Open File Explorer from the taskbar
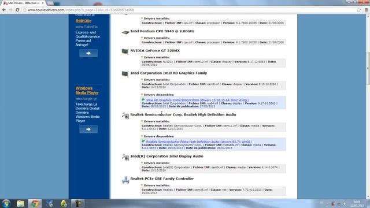This screenshot has width=370, height=208. click(x=21, y=203)
